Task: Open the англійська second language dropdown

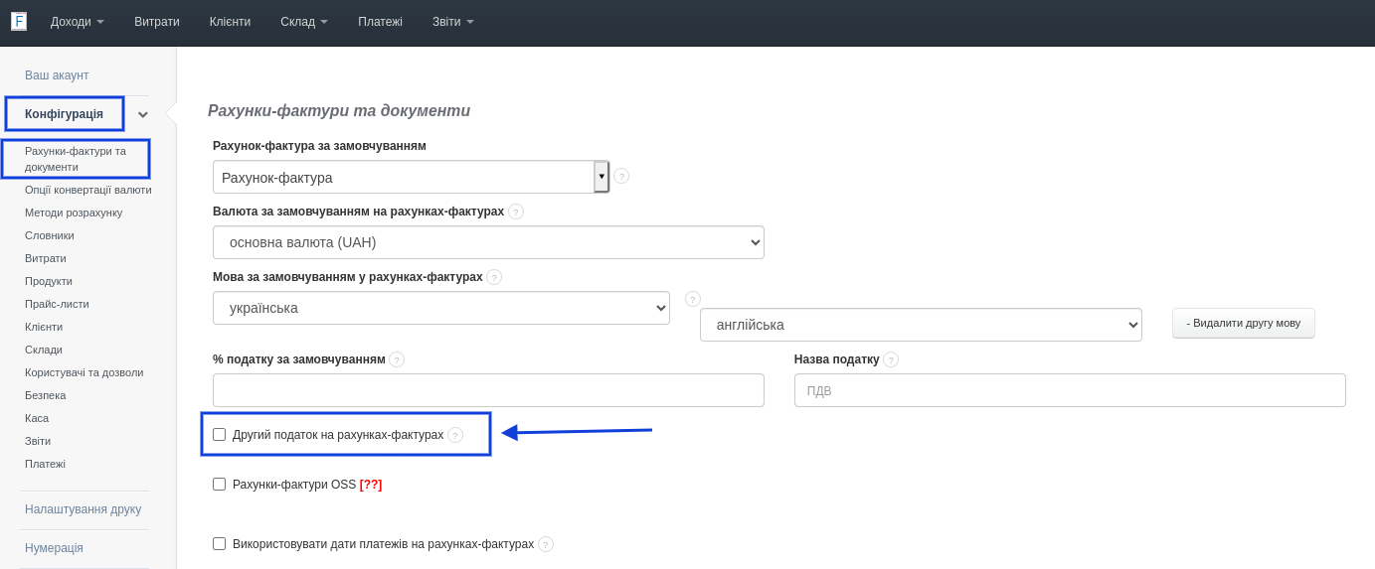Action: tap(920, 325)
